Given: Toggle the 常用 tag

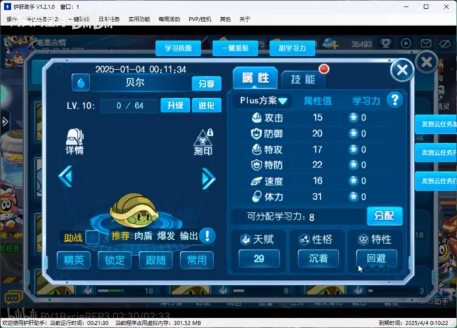Looking at the screenshot, I should 197,260.
